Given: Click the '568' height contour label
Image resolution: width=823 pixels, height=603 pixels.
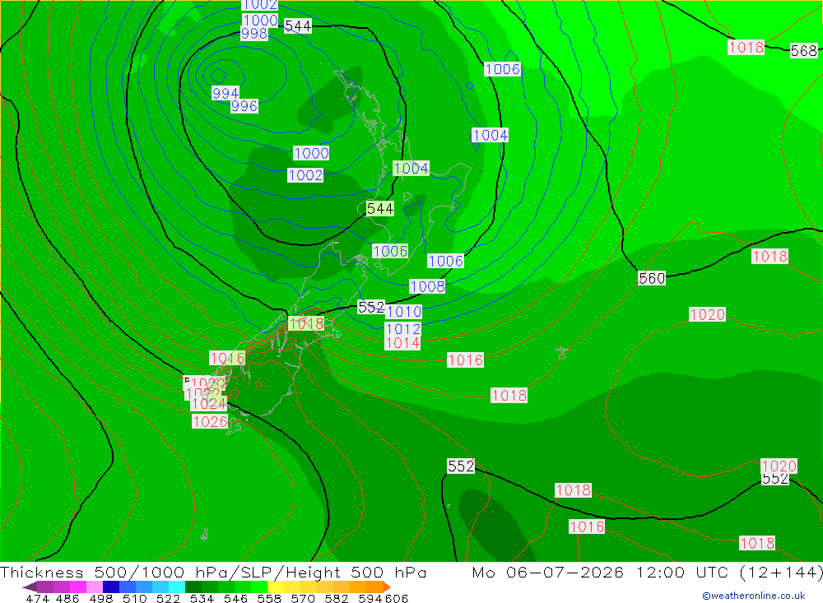Looking at the screenshot, I should point(804,51).
